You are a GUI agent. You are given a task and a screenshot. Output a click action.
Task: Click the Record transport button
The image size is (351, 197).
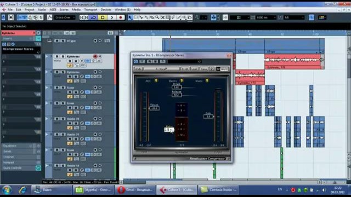121,18
